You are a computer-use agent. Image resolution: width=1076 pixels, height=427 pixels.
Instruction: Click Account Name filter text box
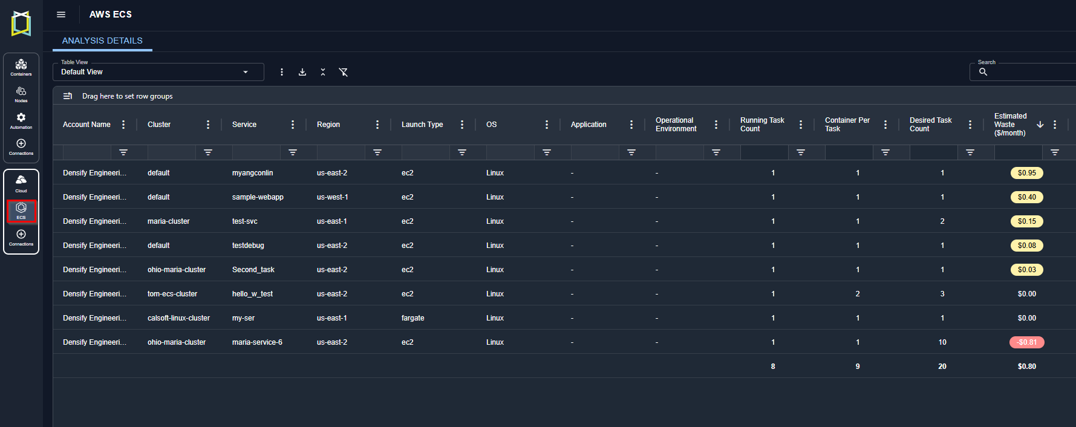(x=87, y=152)
